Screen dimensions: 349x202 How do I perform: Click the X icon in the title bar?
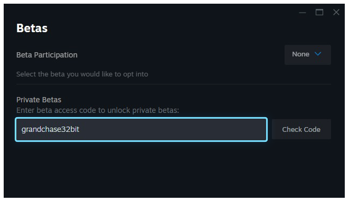coord(336,12)
